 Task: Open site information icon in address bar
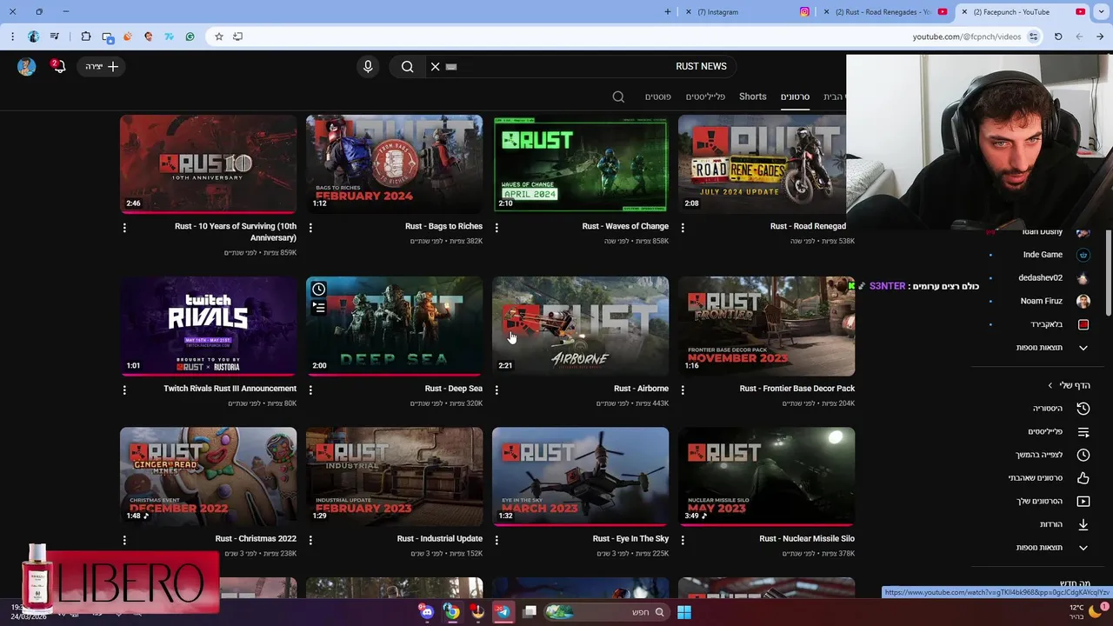(1033, 37)
